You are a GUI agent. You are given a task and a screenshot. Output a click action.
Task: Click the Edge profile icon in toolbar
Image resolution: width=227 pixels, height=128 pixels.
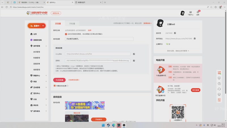[220, 7]
